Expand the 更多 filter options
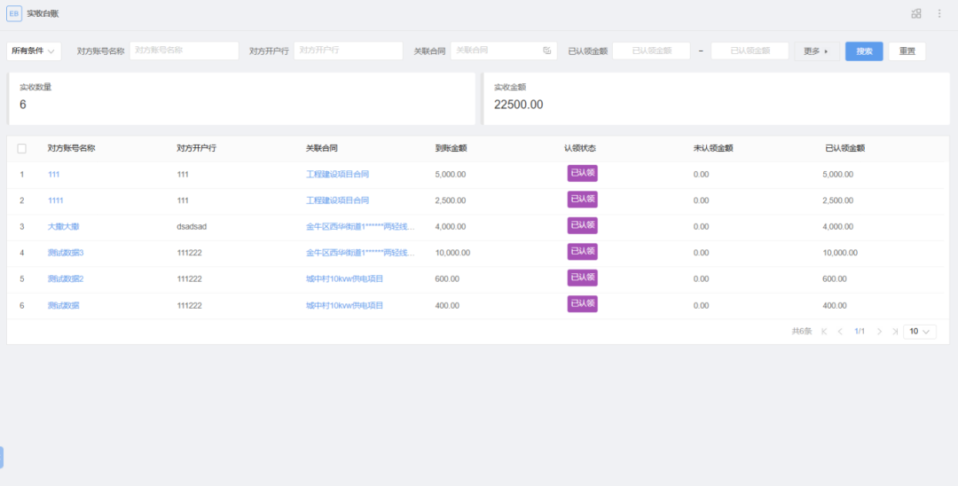Viewport: 958px width, 486px height. 817,51
